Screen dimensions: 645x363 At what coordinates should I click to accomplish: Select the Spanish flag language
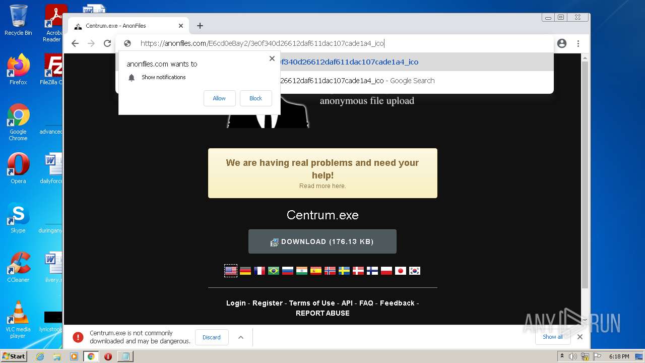(x=316, y=271)
